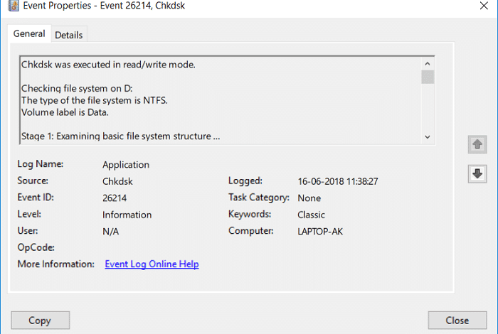The height and width of the screenshot is (334, 498).
Task: Click the description scrollbar thumb
Action: [x=428, y=77]
